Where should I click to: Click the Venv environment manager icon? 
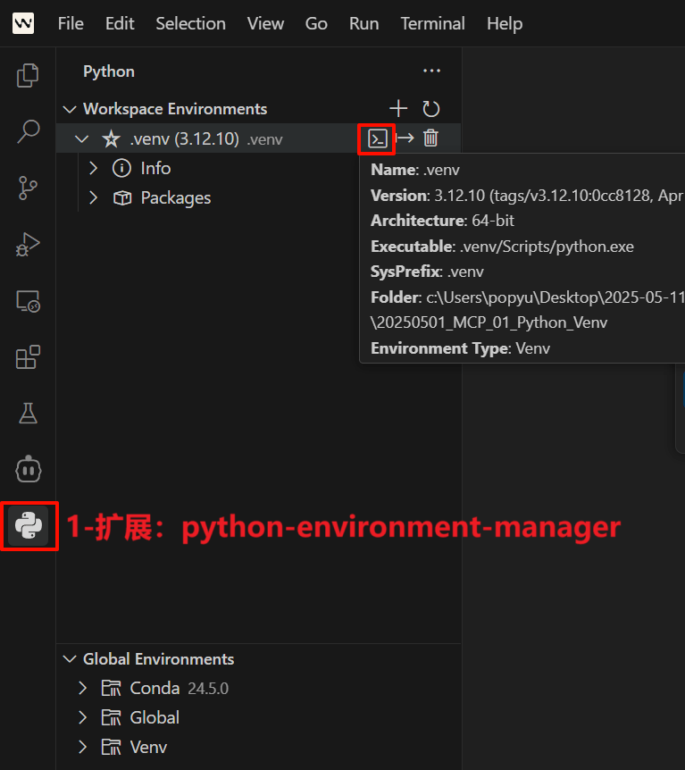(x=111, y=748)
